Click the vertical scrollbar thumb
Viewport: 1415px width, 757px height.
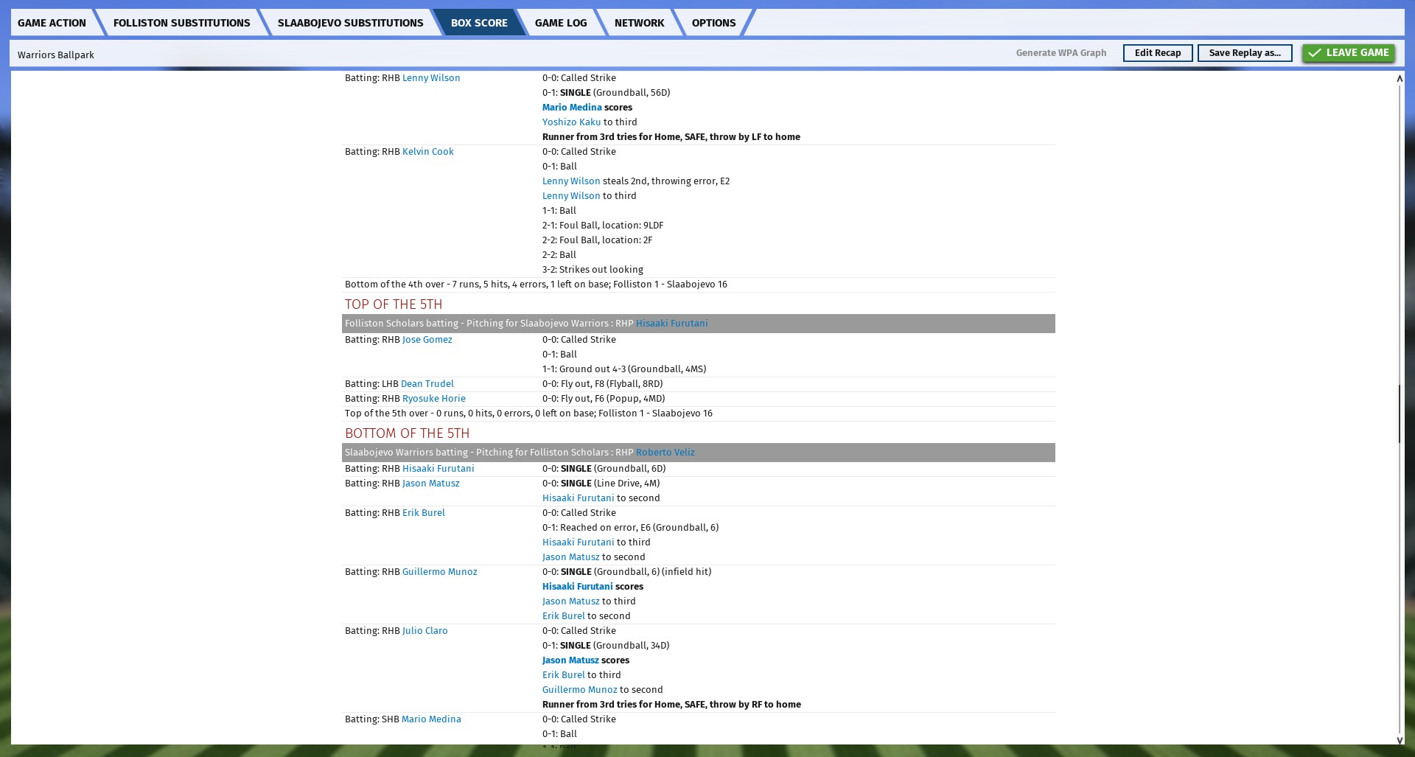pyautogui.click(x=1399, y=413)
